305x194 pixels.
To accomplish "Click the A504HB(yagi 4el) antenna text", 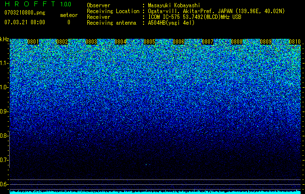I will pos(171,23).
